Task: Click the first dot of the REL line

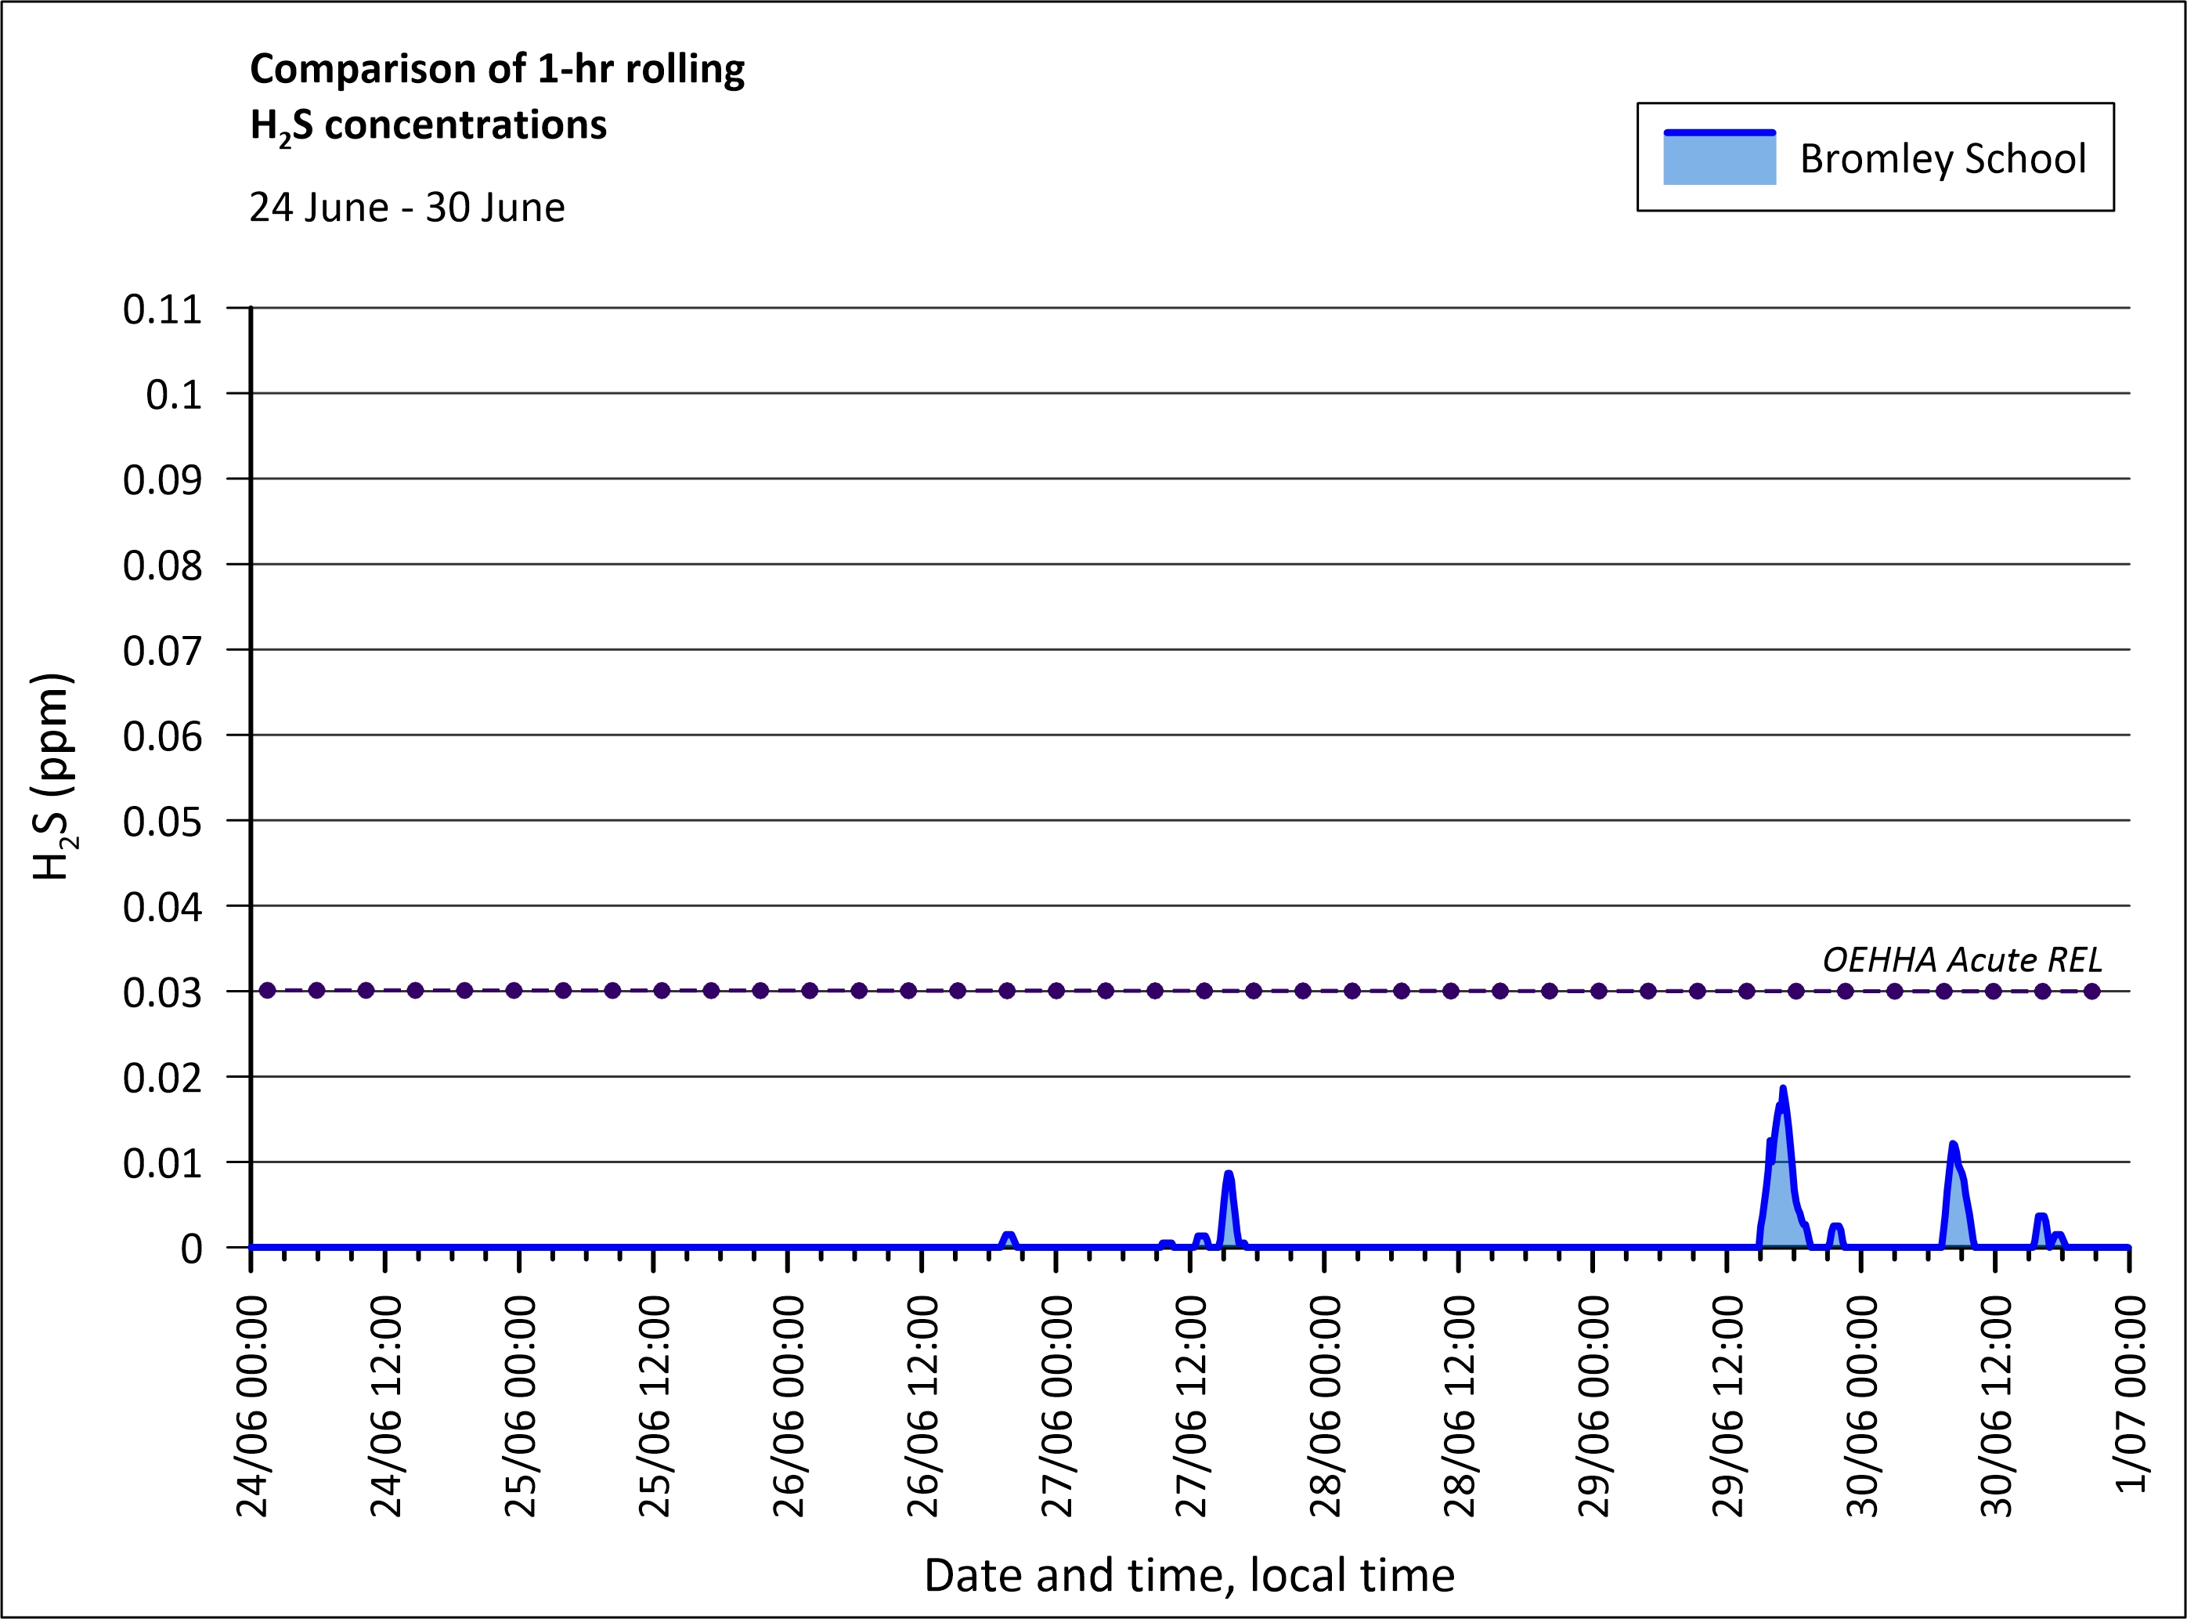Action: point(268,991)
